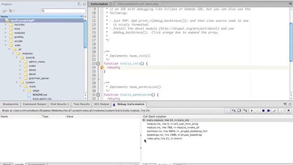This screenshot has width=293, height=165.
Task: Open the Command Output tab
Action: point(34,104)
